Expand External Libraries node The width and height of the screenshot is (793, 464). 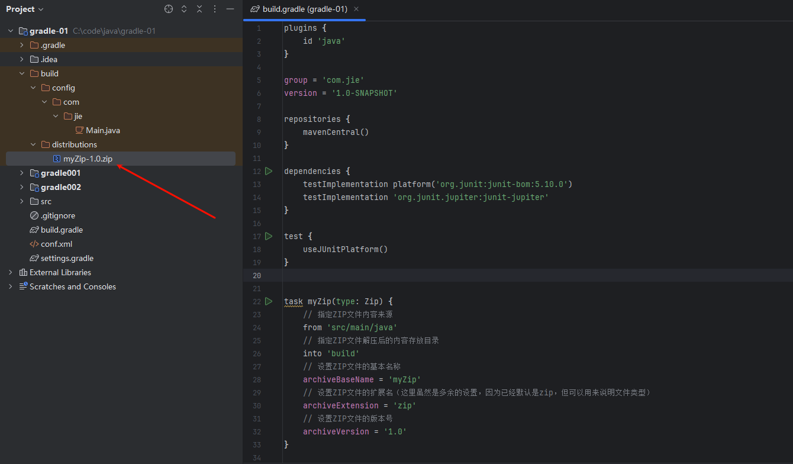pos(11,272)
